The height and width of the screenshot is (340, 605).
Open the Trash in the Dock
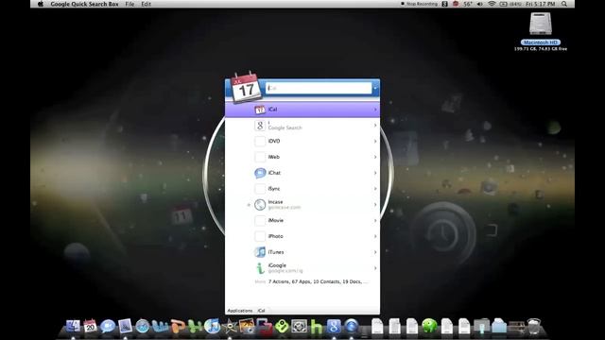(534, 326)
